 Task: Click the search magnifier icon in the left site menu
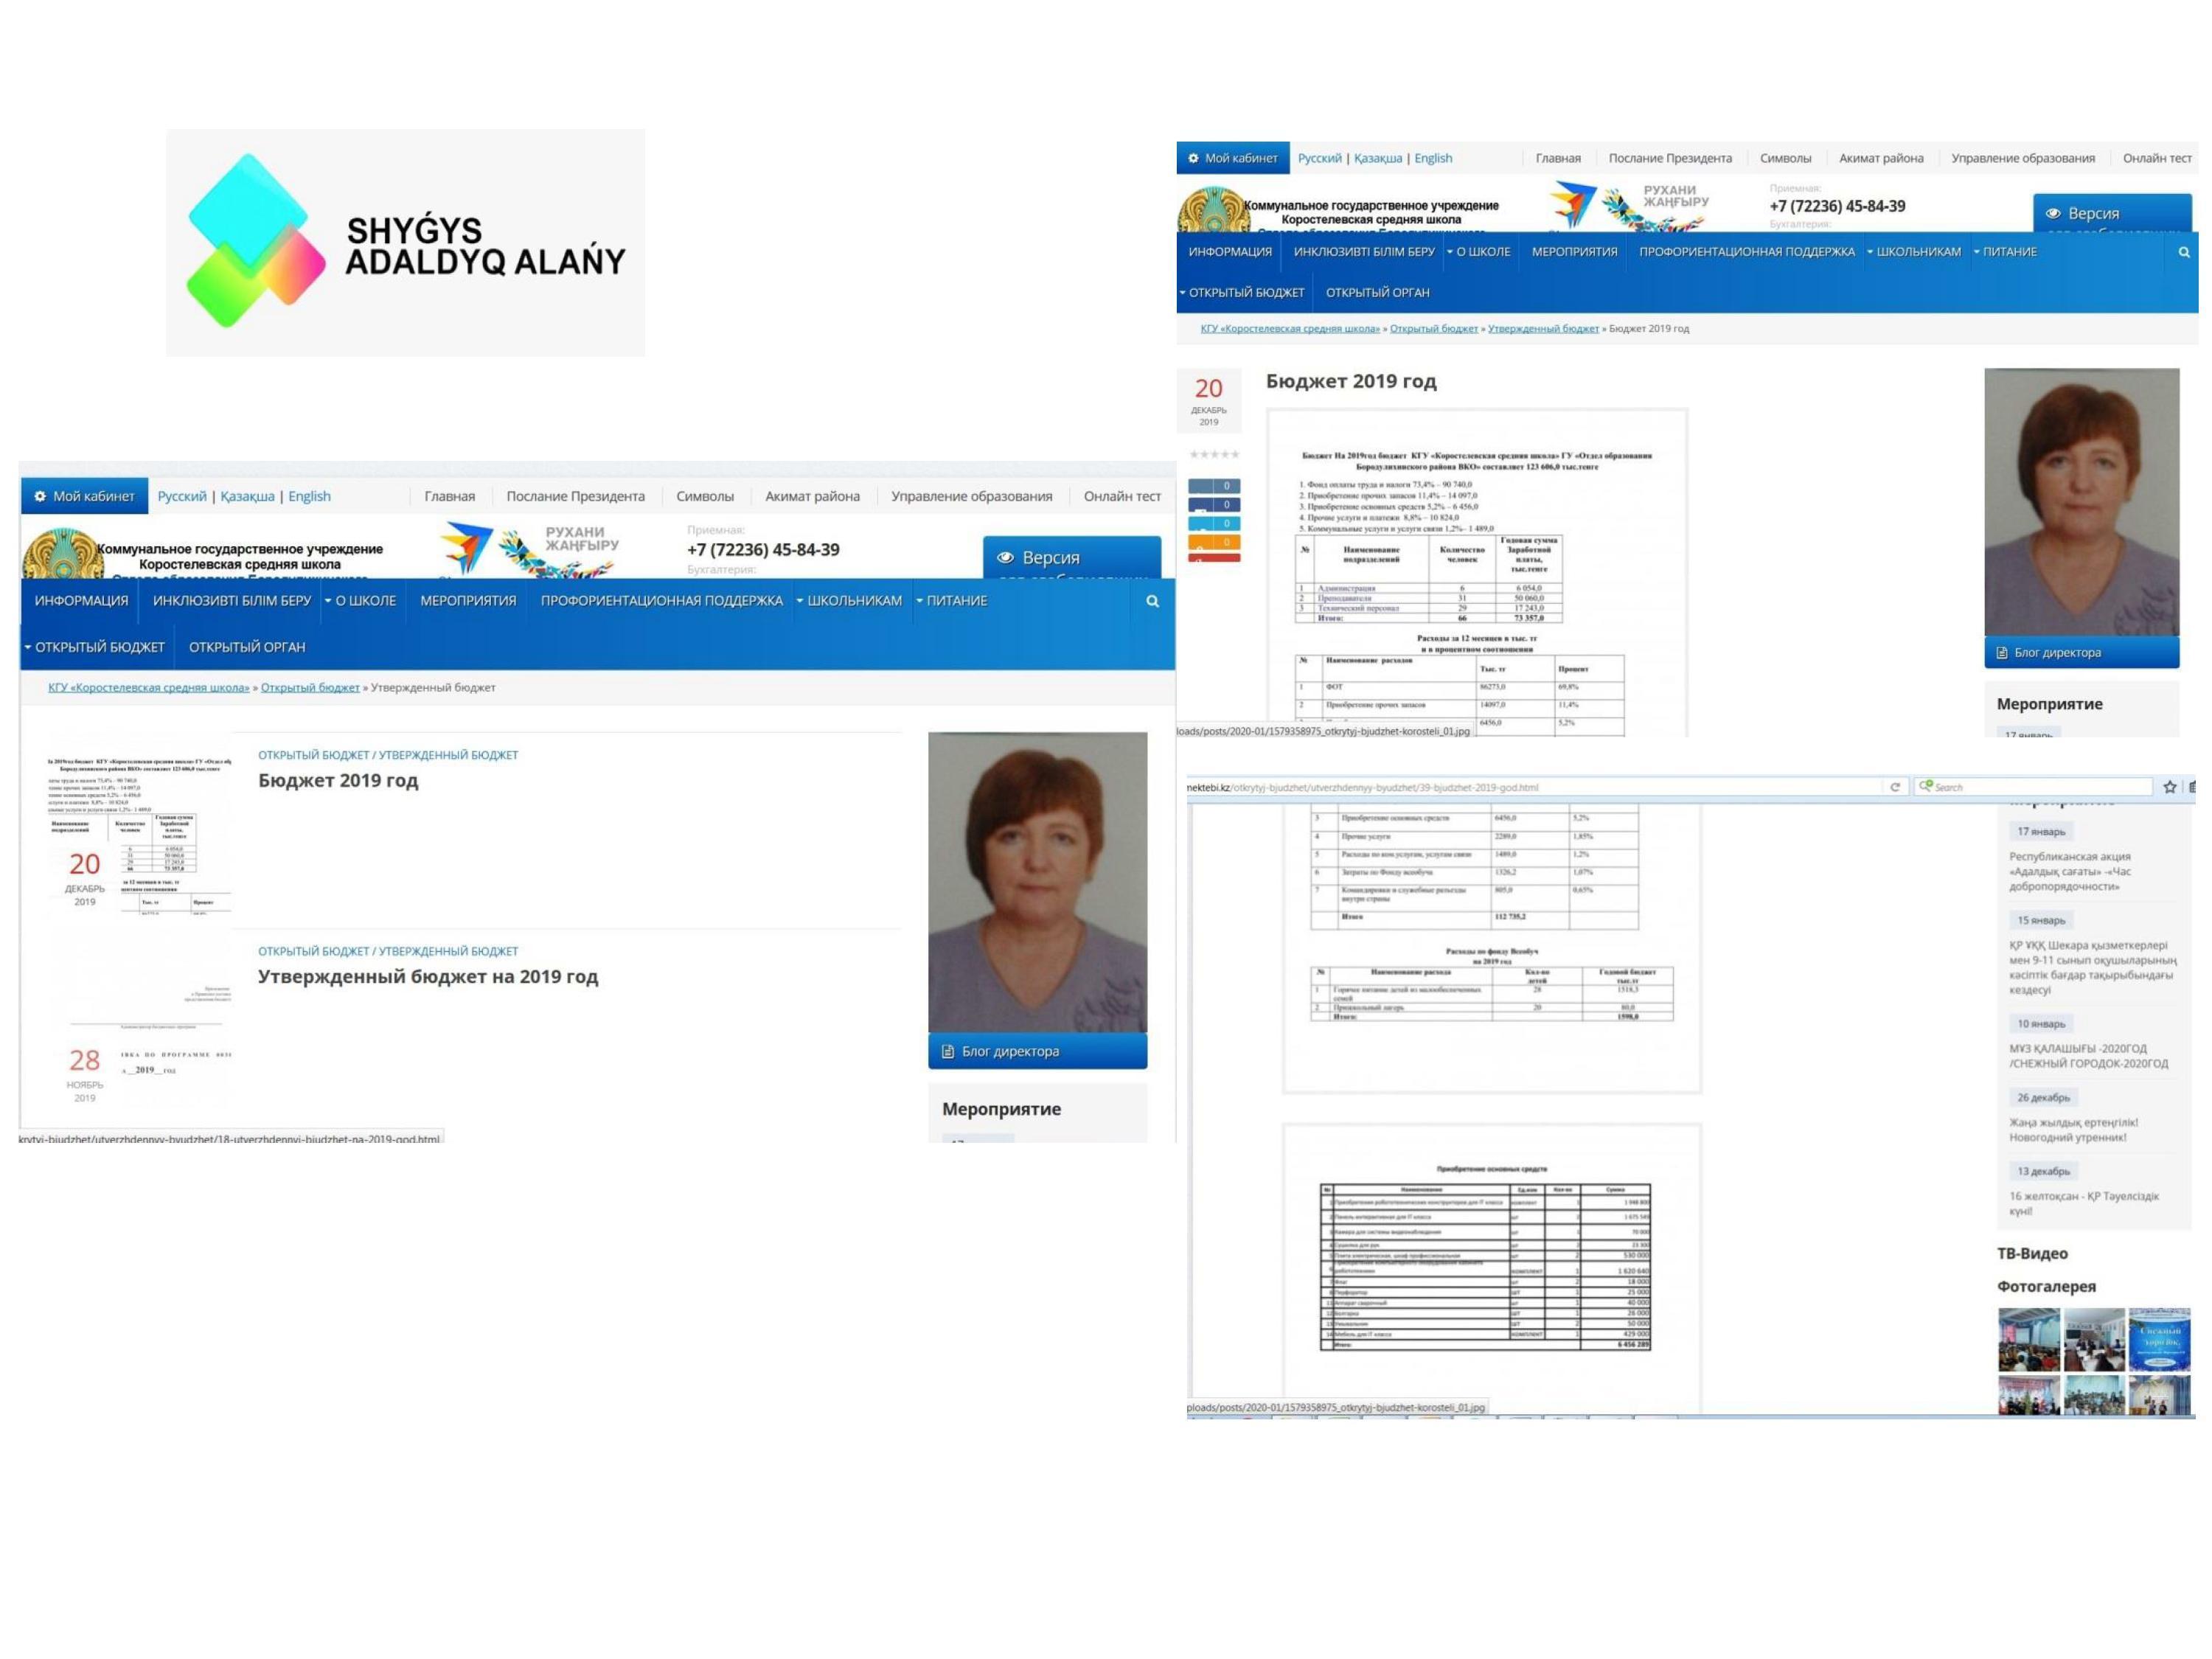[1152, 601]
